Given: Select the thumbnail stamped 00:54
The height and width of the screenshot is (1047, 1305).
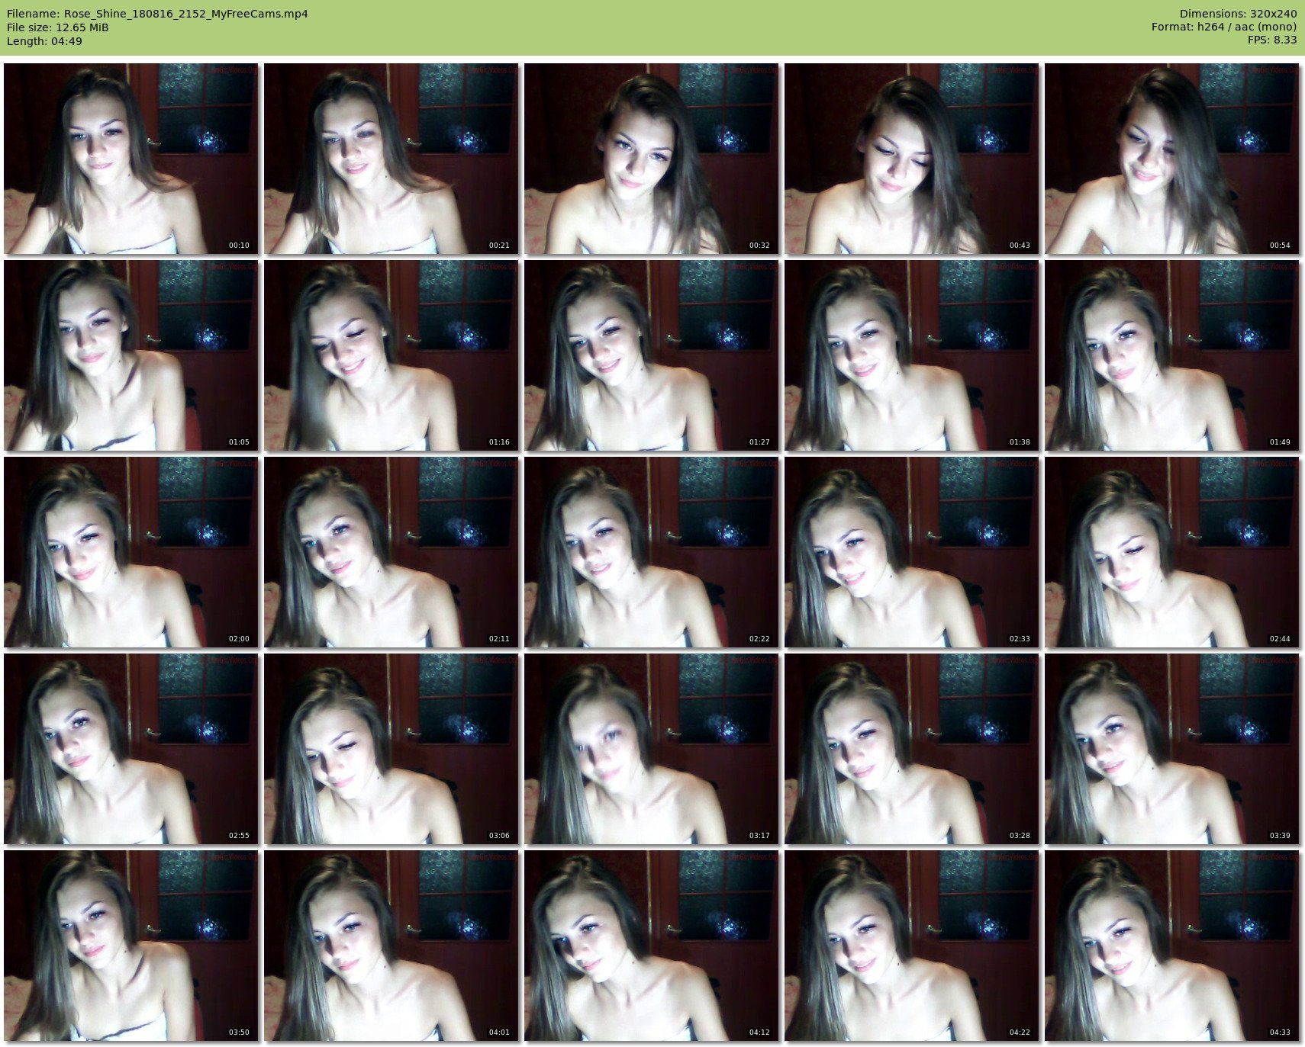Looking at the screenshot, I should pos(1172,159).
